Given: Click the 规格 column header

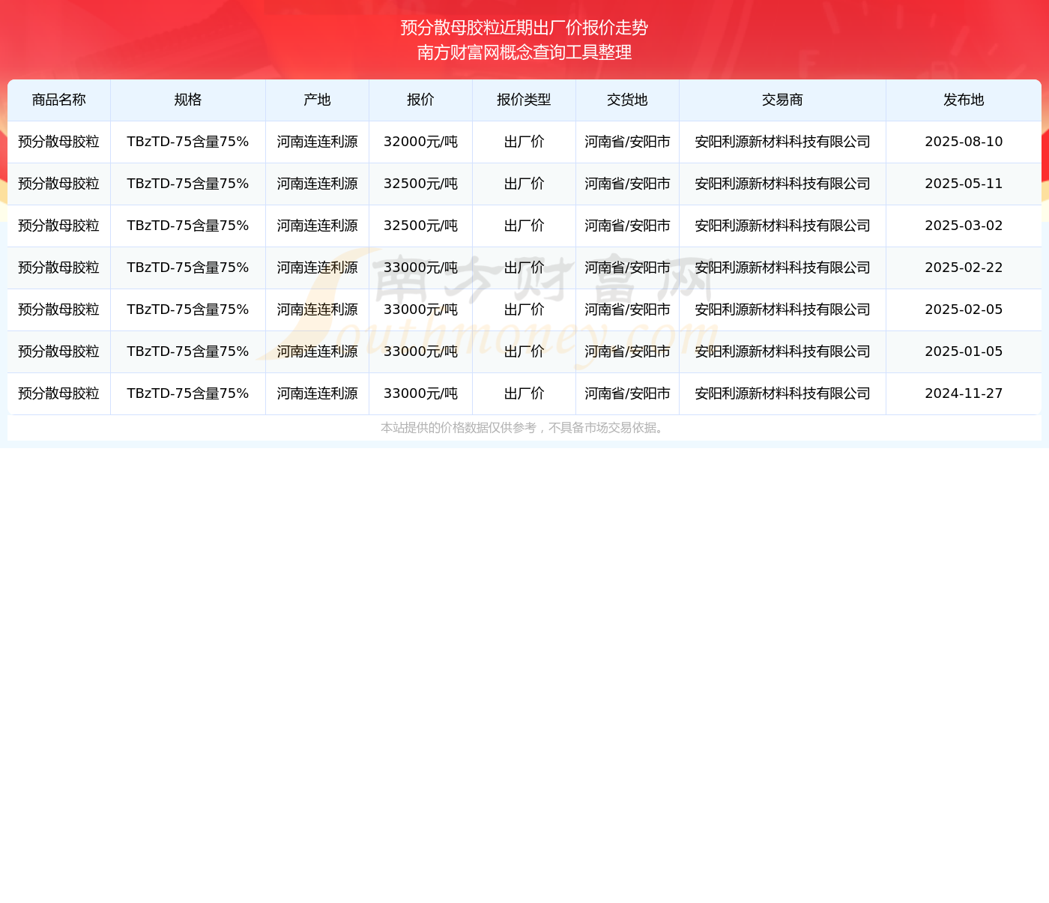Looking at the screenshot, I should click(x=188, y=100).
